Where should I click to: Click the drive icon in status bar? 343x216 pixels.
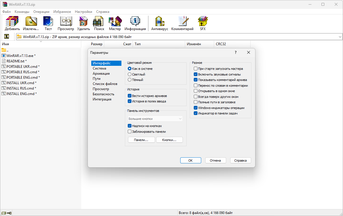coord(4,213)
